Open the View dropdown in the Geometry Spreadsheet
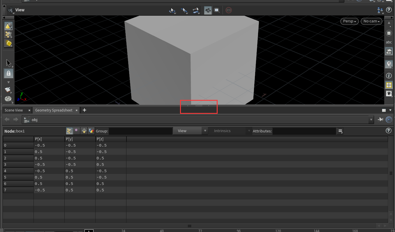Viewport: 395px width, 232px height. pos(191,131)
